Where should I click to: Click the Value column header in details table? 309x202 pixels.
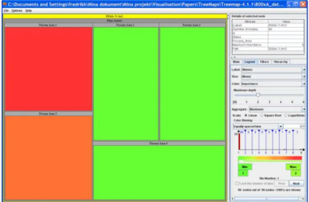point(286,21)
